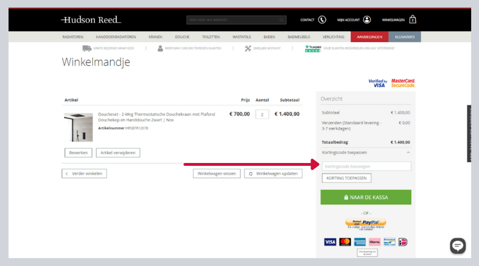
Task: Pay with the PayPal button
Action: pyautogui.click(x=365, y=222)
